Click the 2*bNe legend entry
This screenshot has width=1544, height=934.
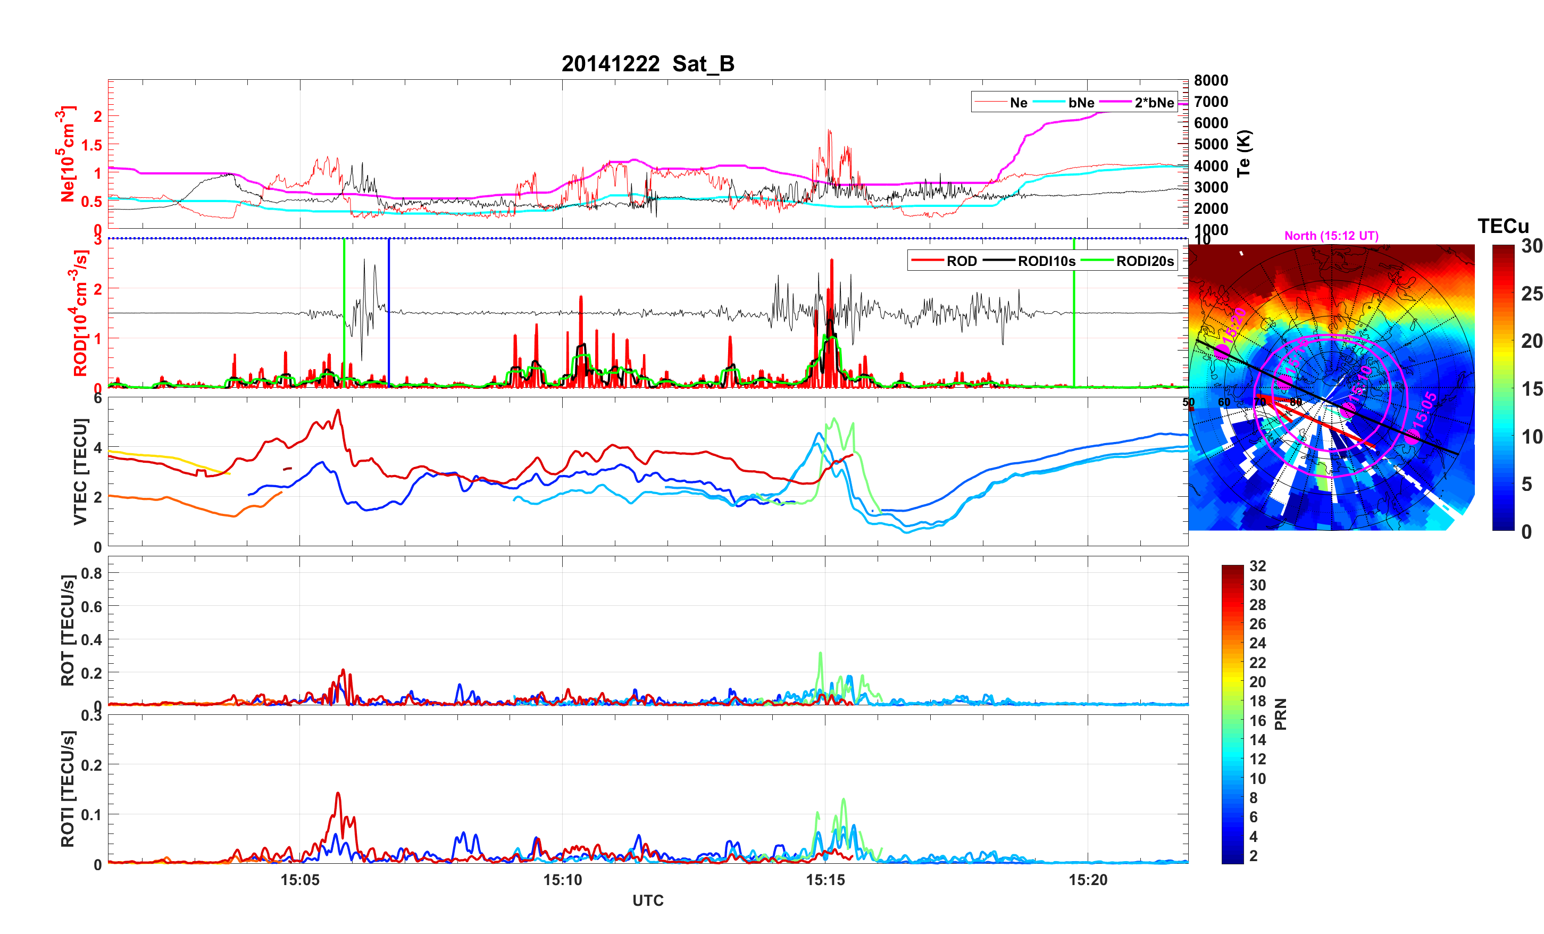[x=1154, y=103]
